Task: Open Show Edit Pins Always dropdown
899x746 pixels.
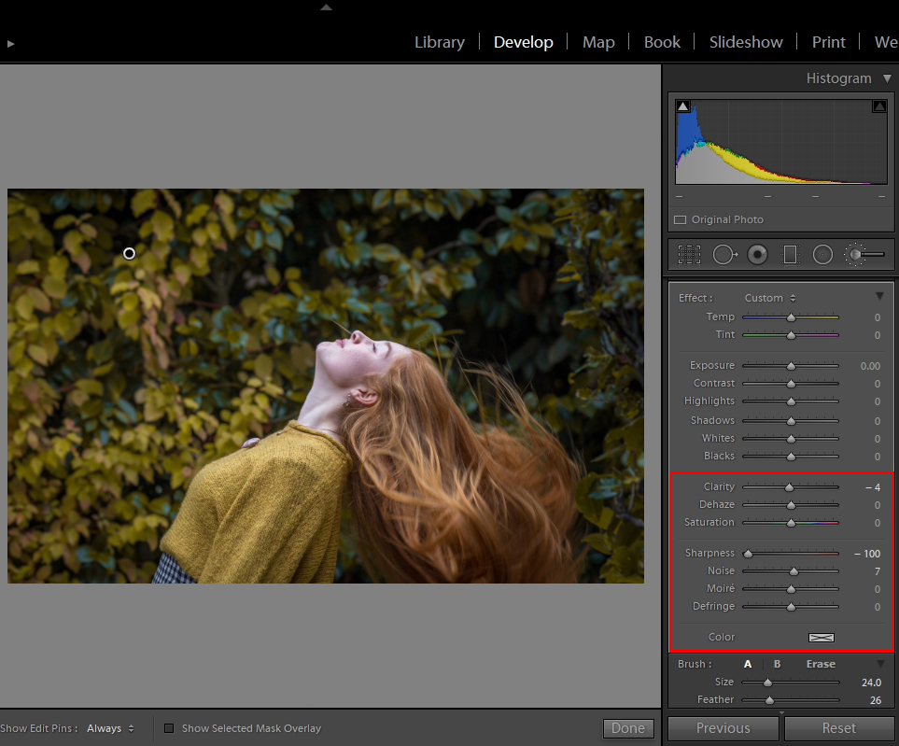Action: (x=111, y=728)
